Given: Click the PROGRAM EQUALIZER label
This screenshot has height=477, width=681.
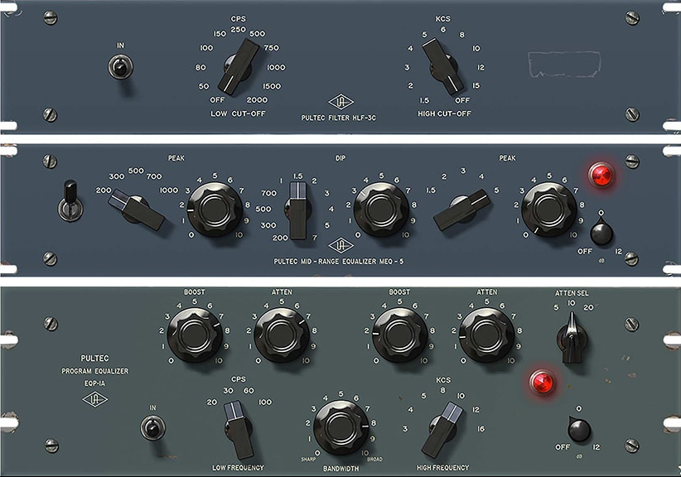Looking at the screenshot, I should 94,371.
